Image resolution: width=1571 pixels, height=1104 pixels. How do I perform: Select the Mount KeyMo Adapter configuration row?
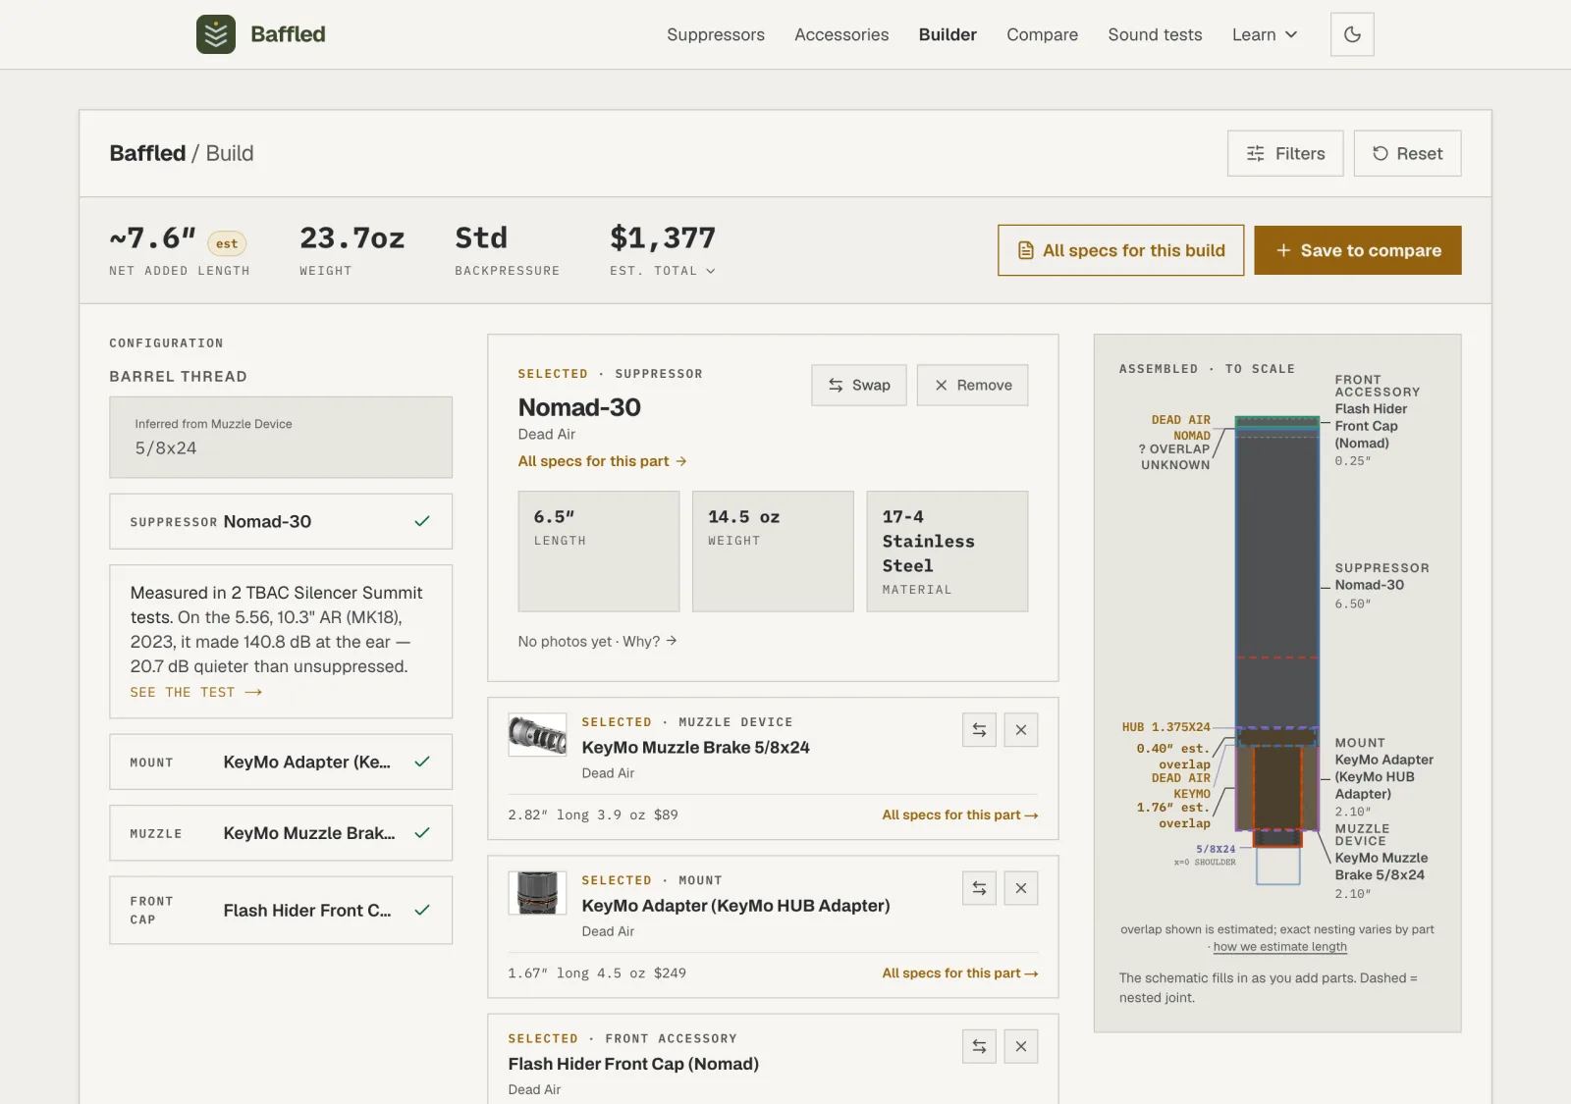(x=281, y=762)
